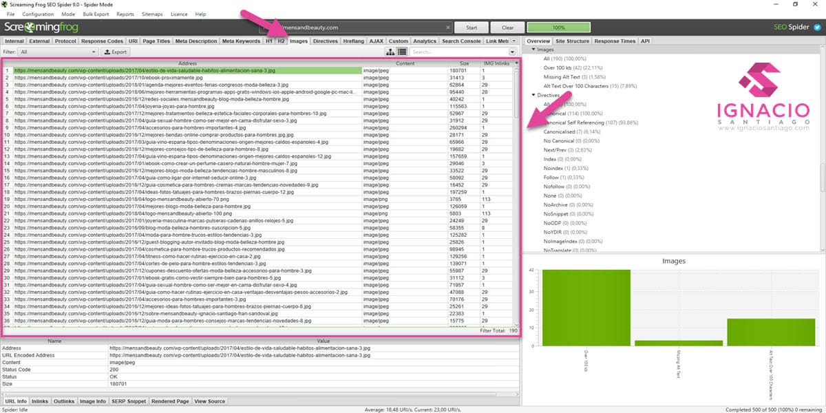Open the Image Info bottom tab
Screen dimensions: 826x413
(93, 401)
